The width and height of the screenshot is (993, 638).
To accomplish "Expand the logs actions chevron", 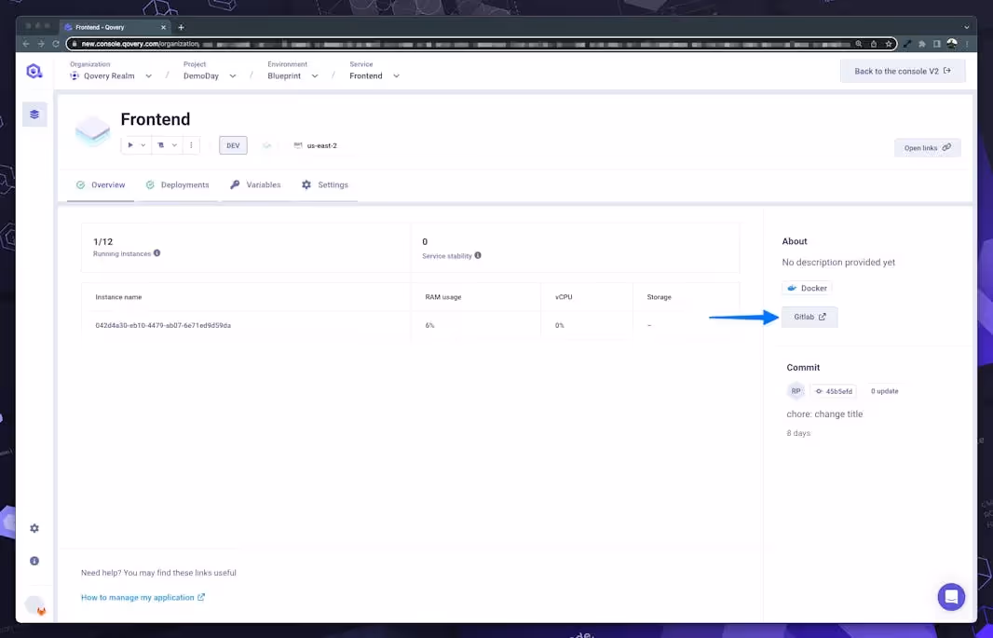I will pos(174,145).
